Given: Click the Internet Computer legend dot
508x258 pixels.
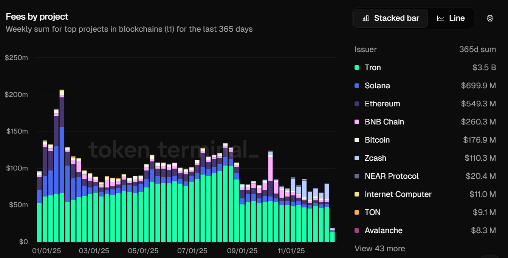Looking at the screenshot, I should 357,194.
